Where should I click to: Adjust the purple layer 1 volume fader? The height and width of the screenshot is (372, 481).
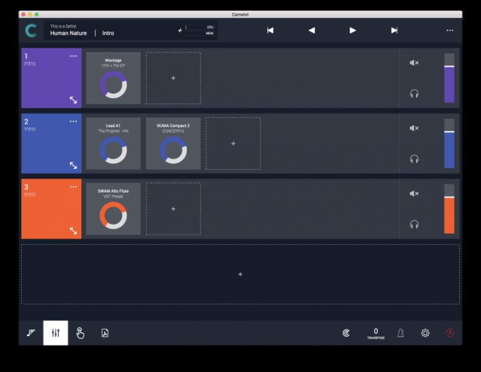coord(449,78)
